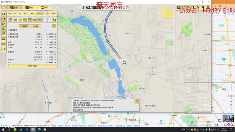Click the track endpoint crosshair on map
Image resolution: width=235 pixels, height=132 pixels.
(x=124, y=63)
